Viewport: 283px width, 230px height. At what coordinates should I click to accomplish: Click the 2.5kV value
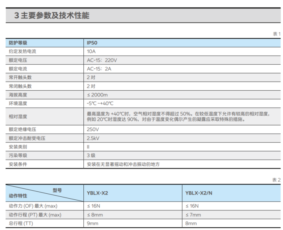(93, 139)
